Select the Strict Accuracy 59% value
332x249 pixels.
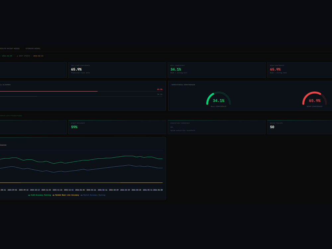point(74,127)
